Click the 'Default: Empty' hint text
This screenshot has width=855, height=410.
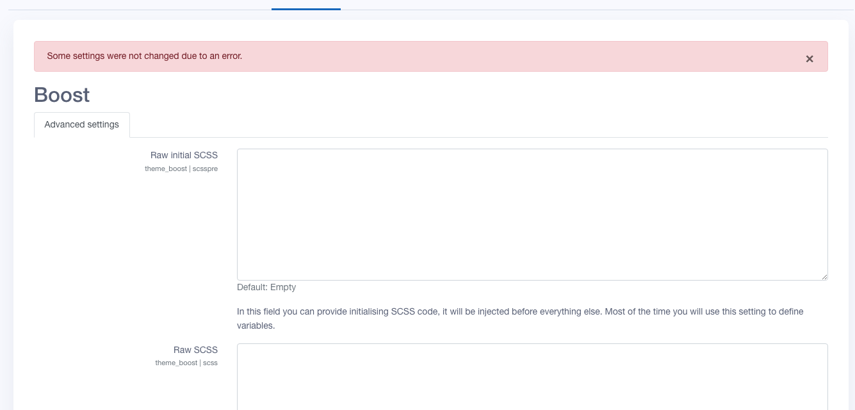[266, 287]
